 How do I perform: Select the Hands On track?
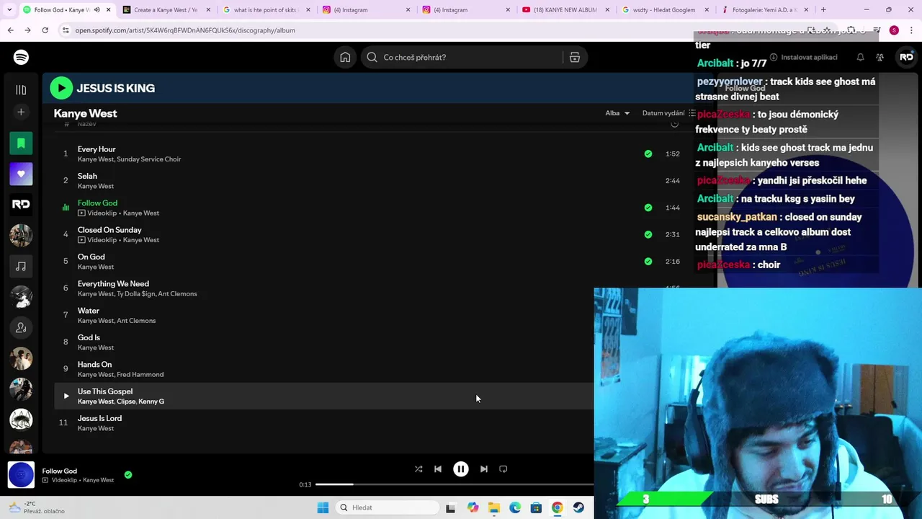(x=94, y=365)
